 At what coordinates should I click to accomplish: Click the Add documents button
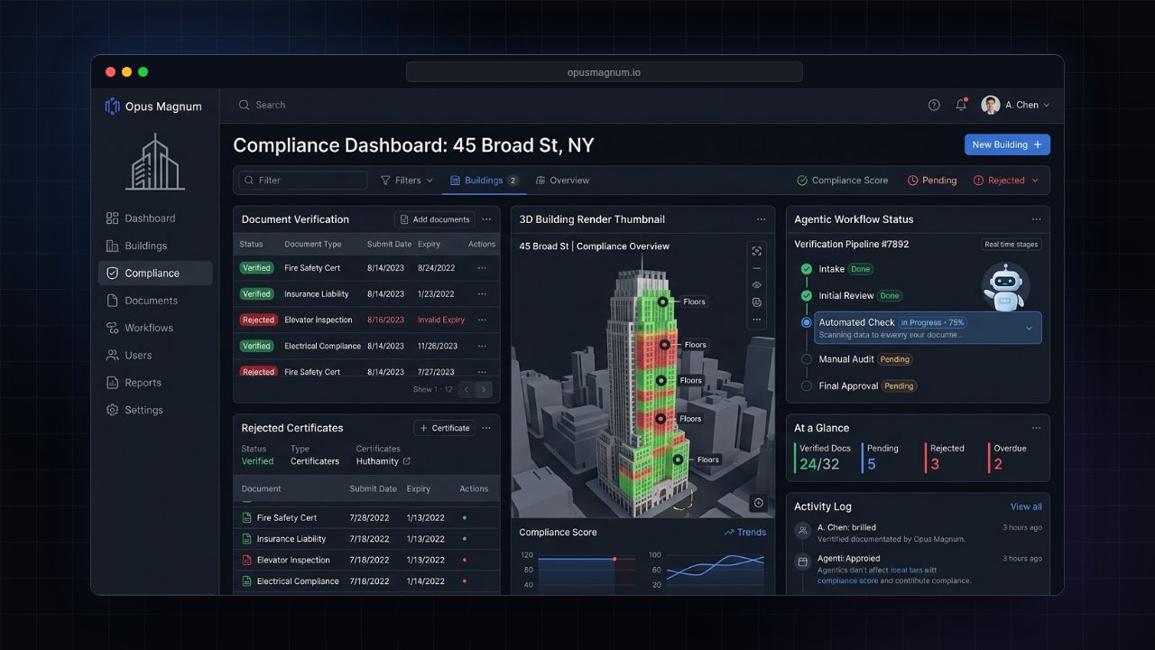(x=434, y=219)
